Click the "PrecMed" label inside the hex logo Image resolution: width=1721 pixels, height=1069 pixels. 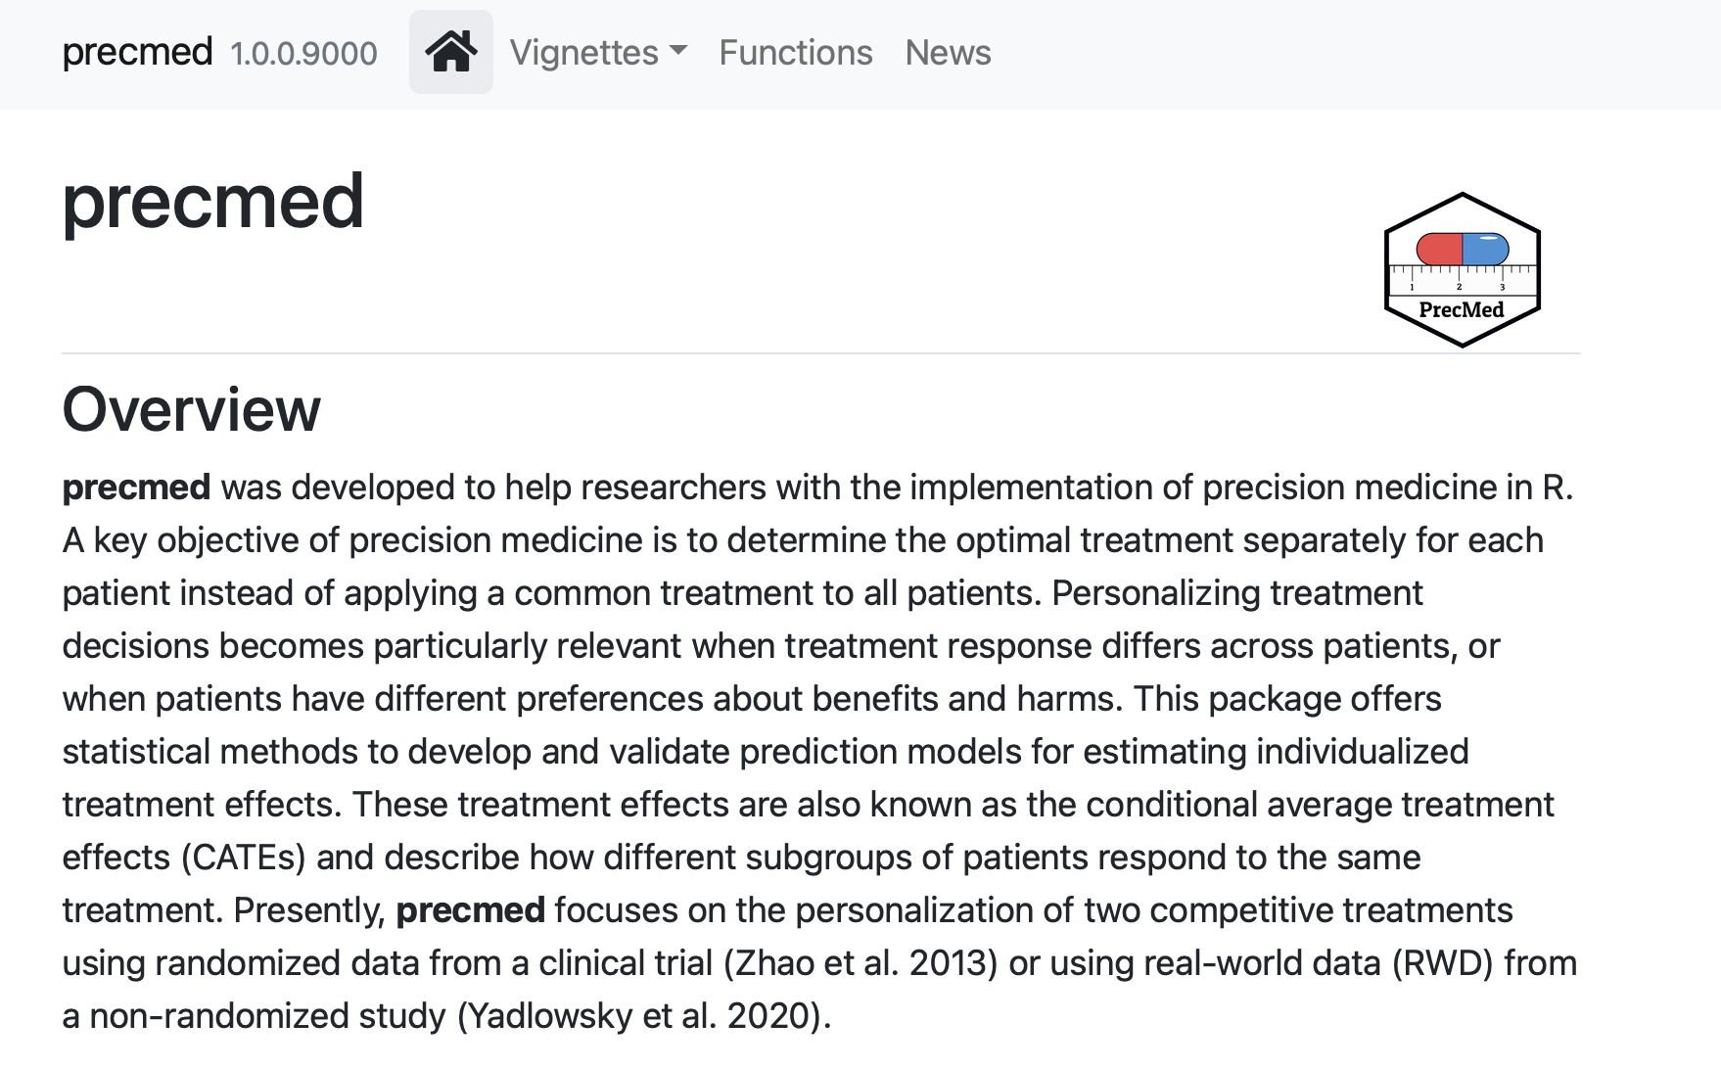coord(1462,310)
